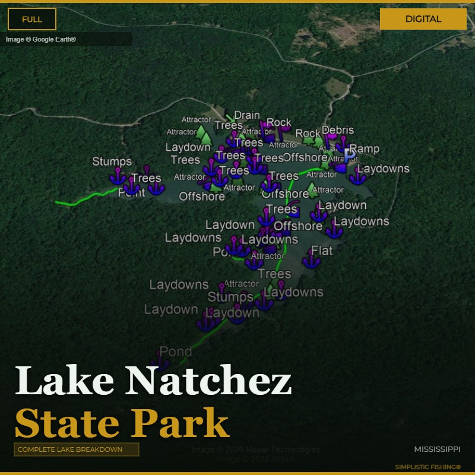Click the Image © Google Earth® credit
The image size is (475, 475).
click(x=40, y=39)
